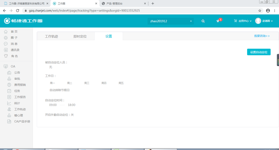Open the 首页 home icon in sidebar

(6, 32)
